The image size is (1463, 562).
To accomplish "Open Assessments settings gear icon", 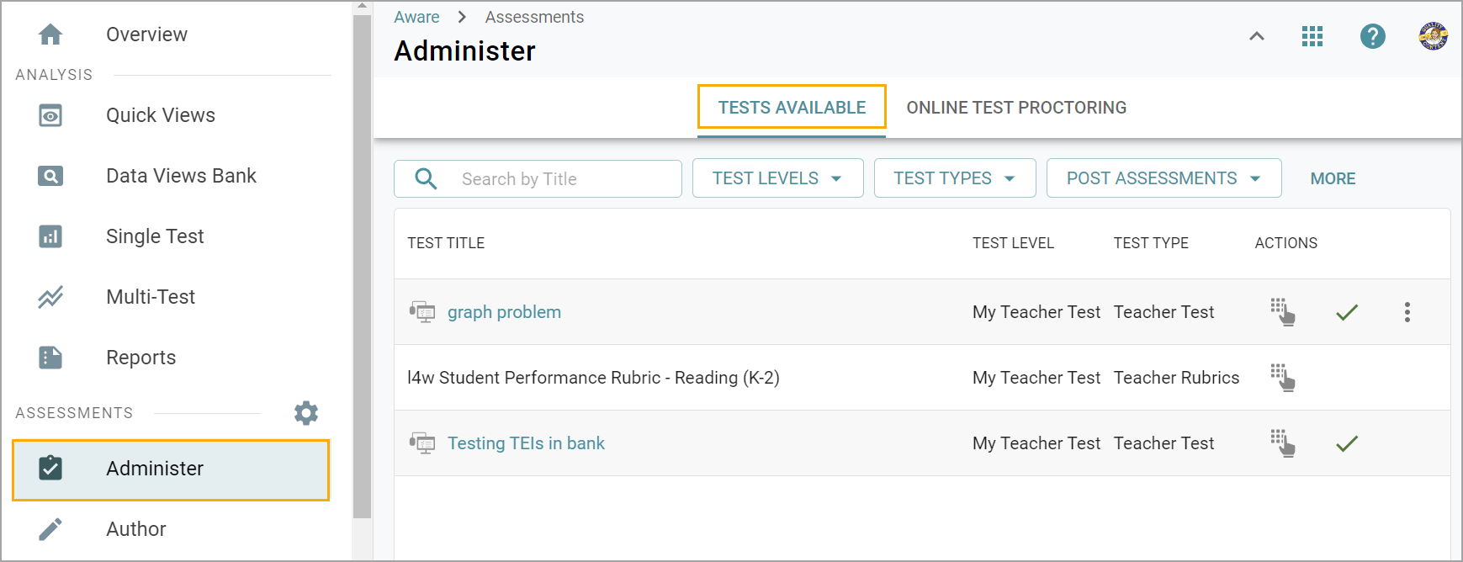I will [306, 413].
